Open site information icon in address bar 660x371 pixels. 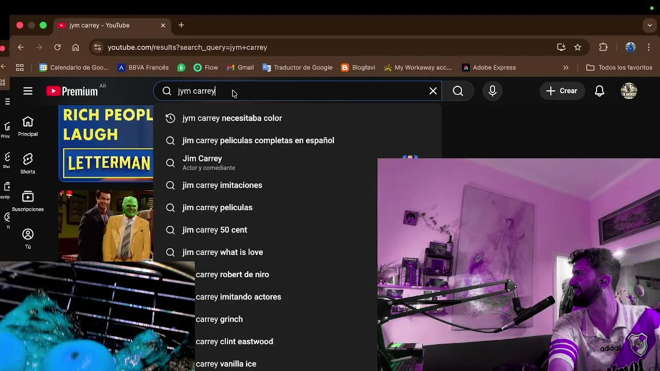coord(97,47)
